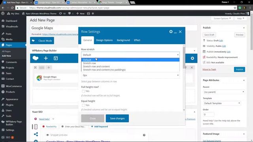Open Parent (no parent) dropdown
This screenshot has width=253, height=142.
(x=224, y=92)
